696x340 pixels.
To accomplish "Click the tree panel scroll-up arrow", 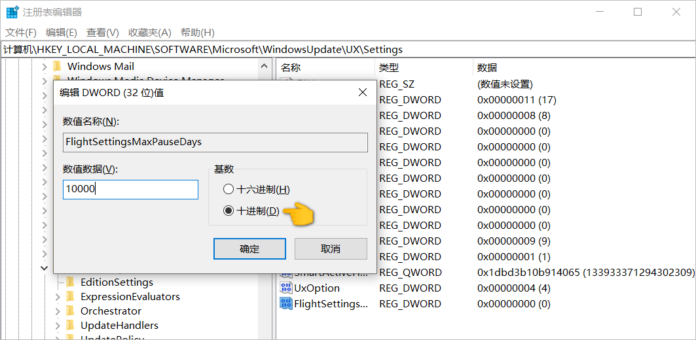I will click(265, 67).
